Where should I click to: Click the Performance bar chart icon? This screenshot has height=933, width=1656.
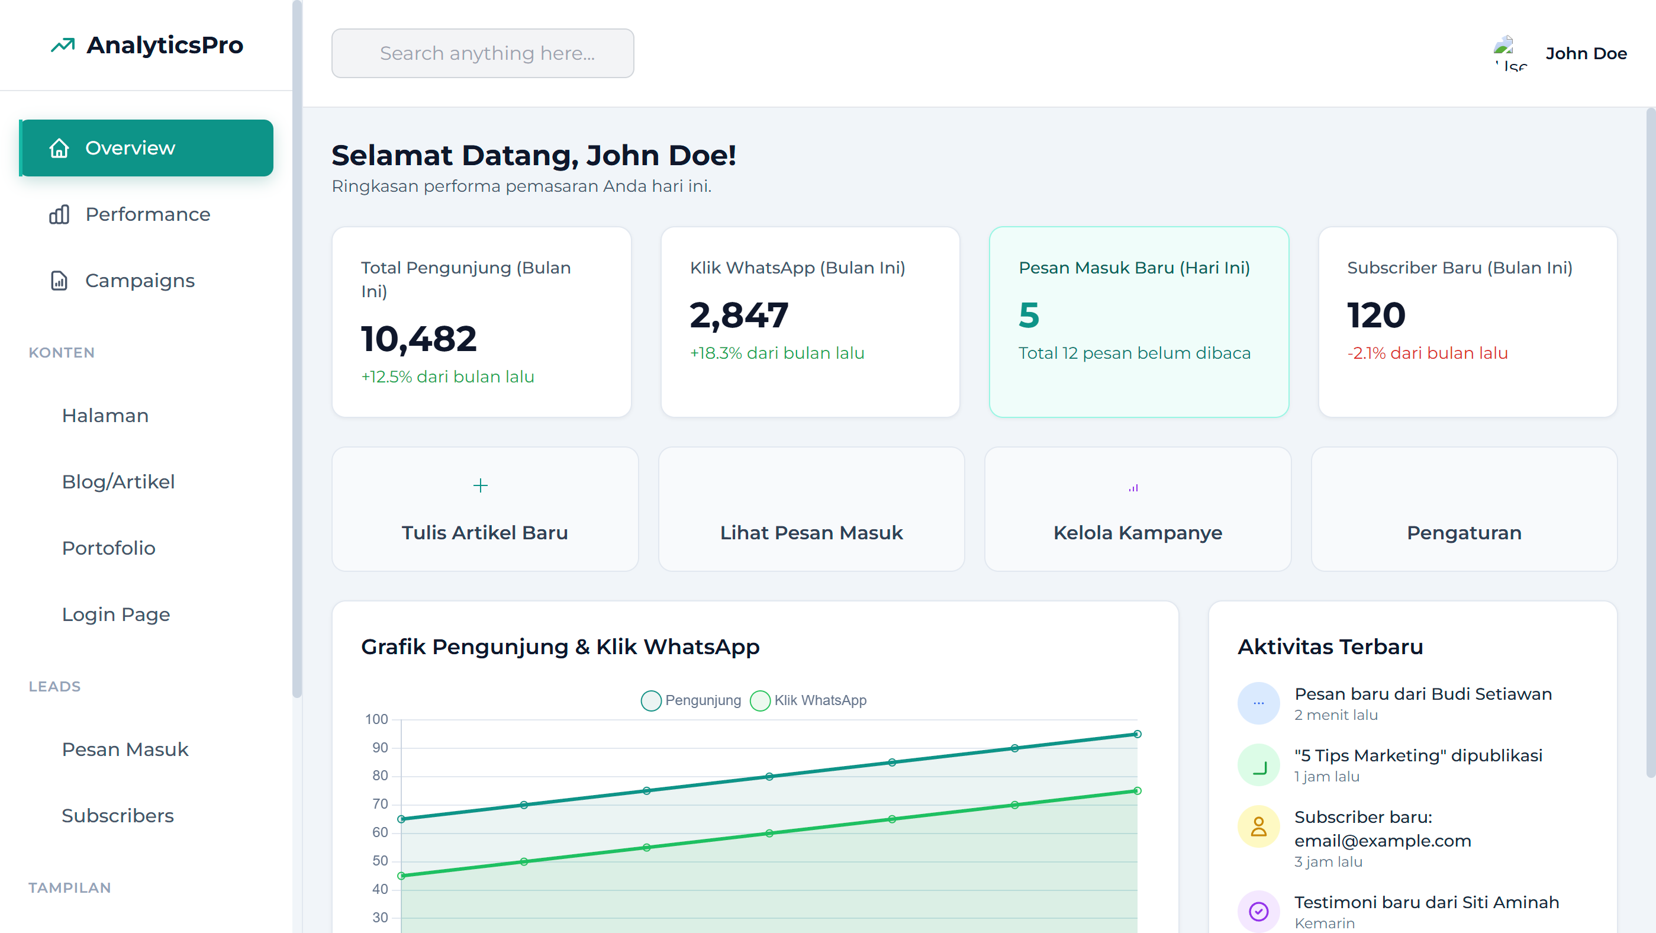pyautogui.click(x=59, y=214)
